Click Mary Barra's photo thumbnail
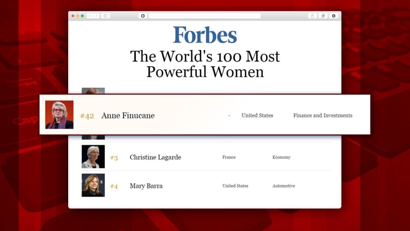 click(93, 185)
